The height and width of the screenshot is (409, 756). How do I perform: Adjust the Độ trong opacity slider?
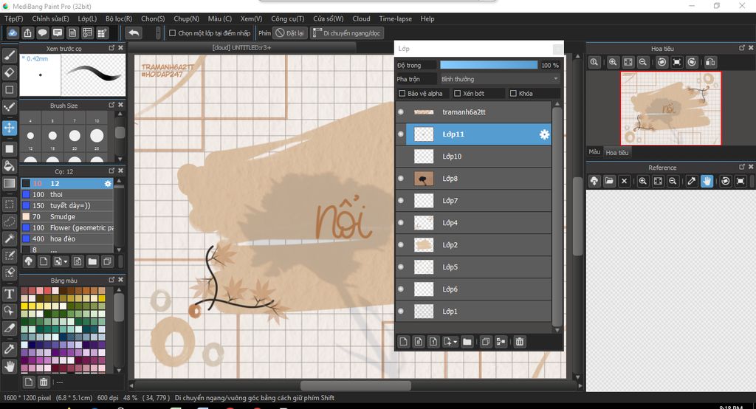[489, 65]
